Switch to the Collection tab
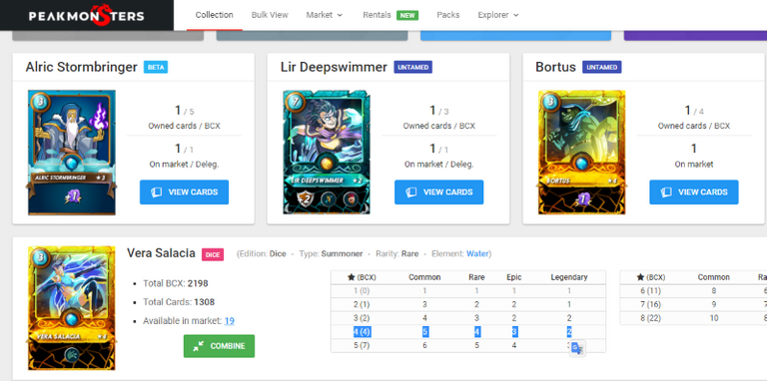The height and width of the screenshot is (381, 767). 215,15
